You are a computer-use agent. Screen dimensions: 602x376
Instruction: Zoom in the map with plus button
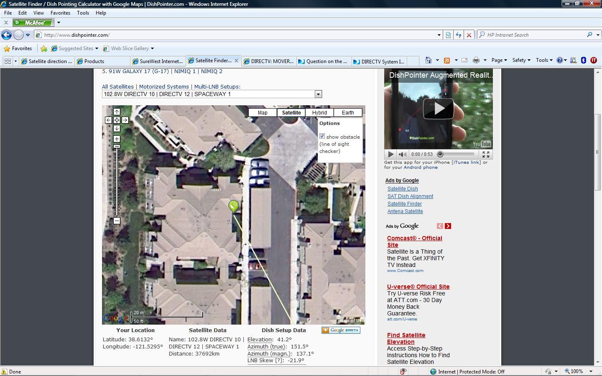tap(117, 139)
